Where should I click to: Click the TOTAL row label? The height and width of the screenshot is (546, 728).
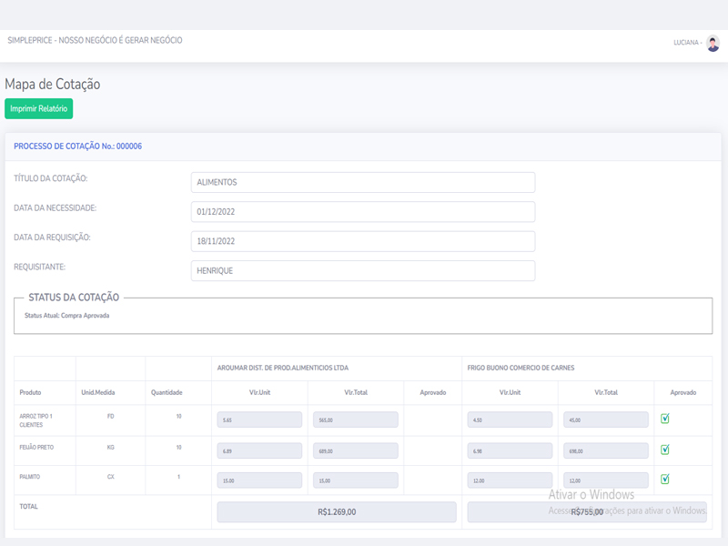(x=28, y=507)
